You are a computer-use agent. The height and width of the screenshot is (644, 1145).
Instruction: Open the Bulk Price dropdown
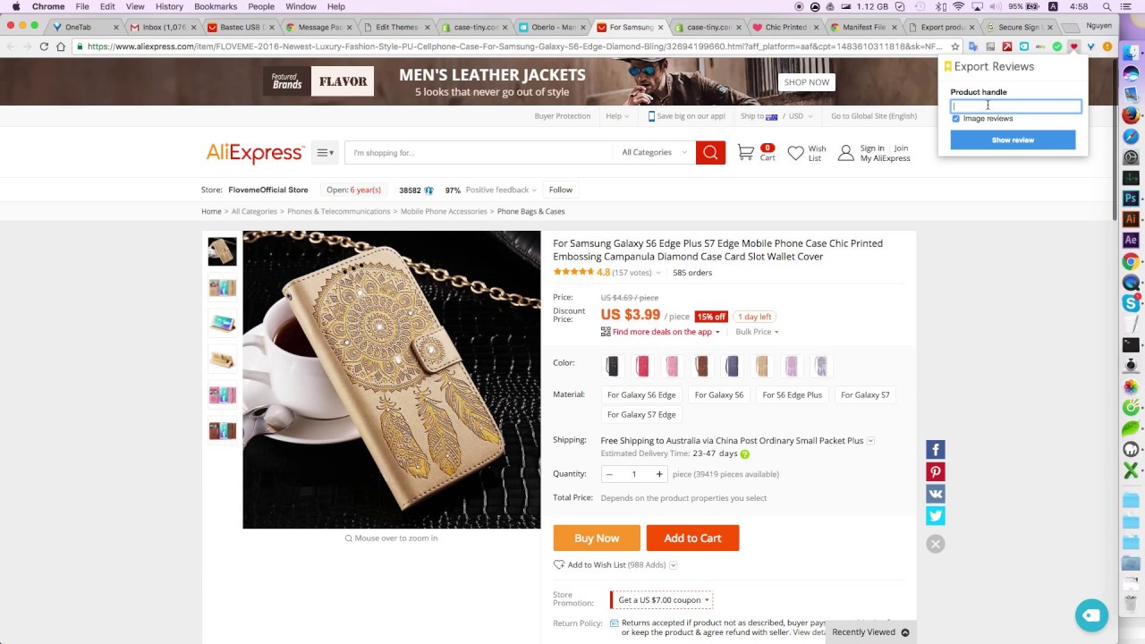click(757, 332)
